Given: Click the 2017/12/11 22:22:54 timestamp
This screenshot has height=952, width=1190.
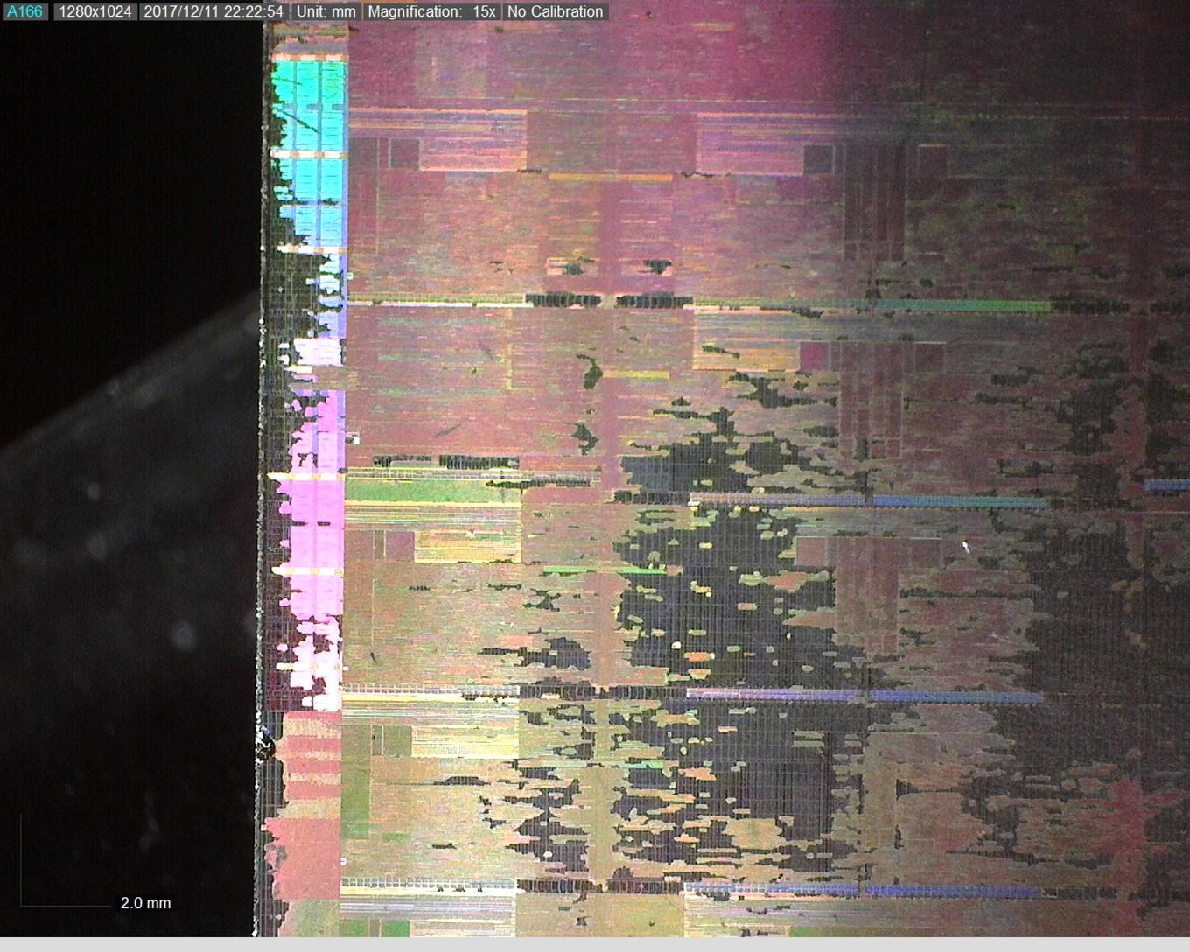Looking at the screenshot, I should coord(213,11).
